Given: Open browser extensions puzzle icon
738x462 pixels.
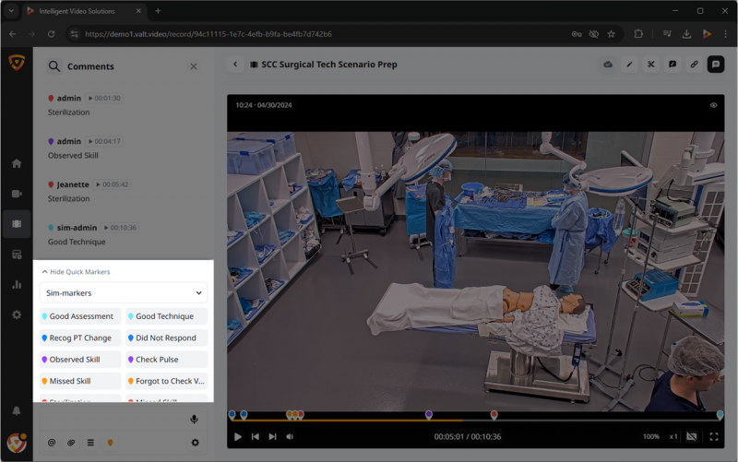Looking at the screenshot, I should [638, 34].
